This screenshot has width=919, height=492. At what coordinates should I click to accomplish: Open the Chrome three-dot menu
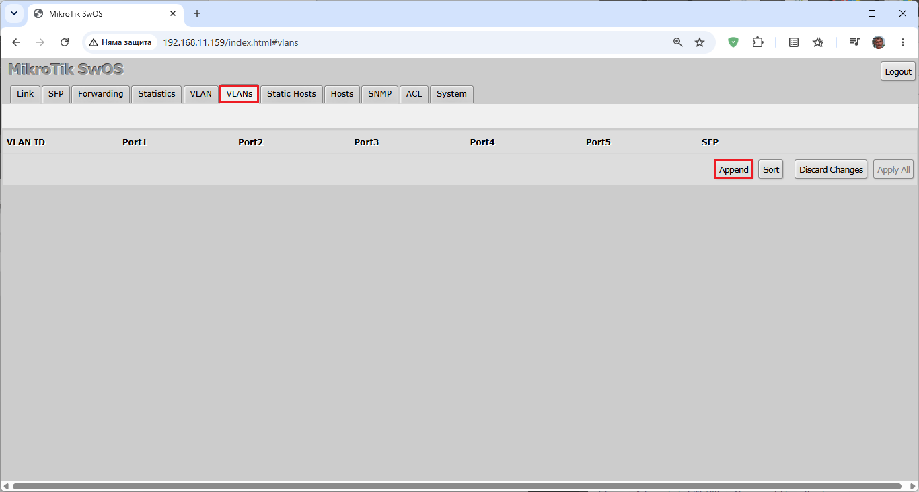click(x=902, y=42)
